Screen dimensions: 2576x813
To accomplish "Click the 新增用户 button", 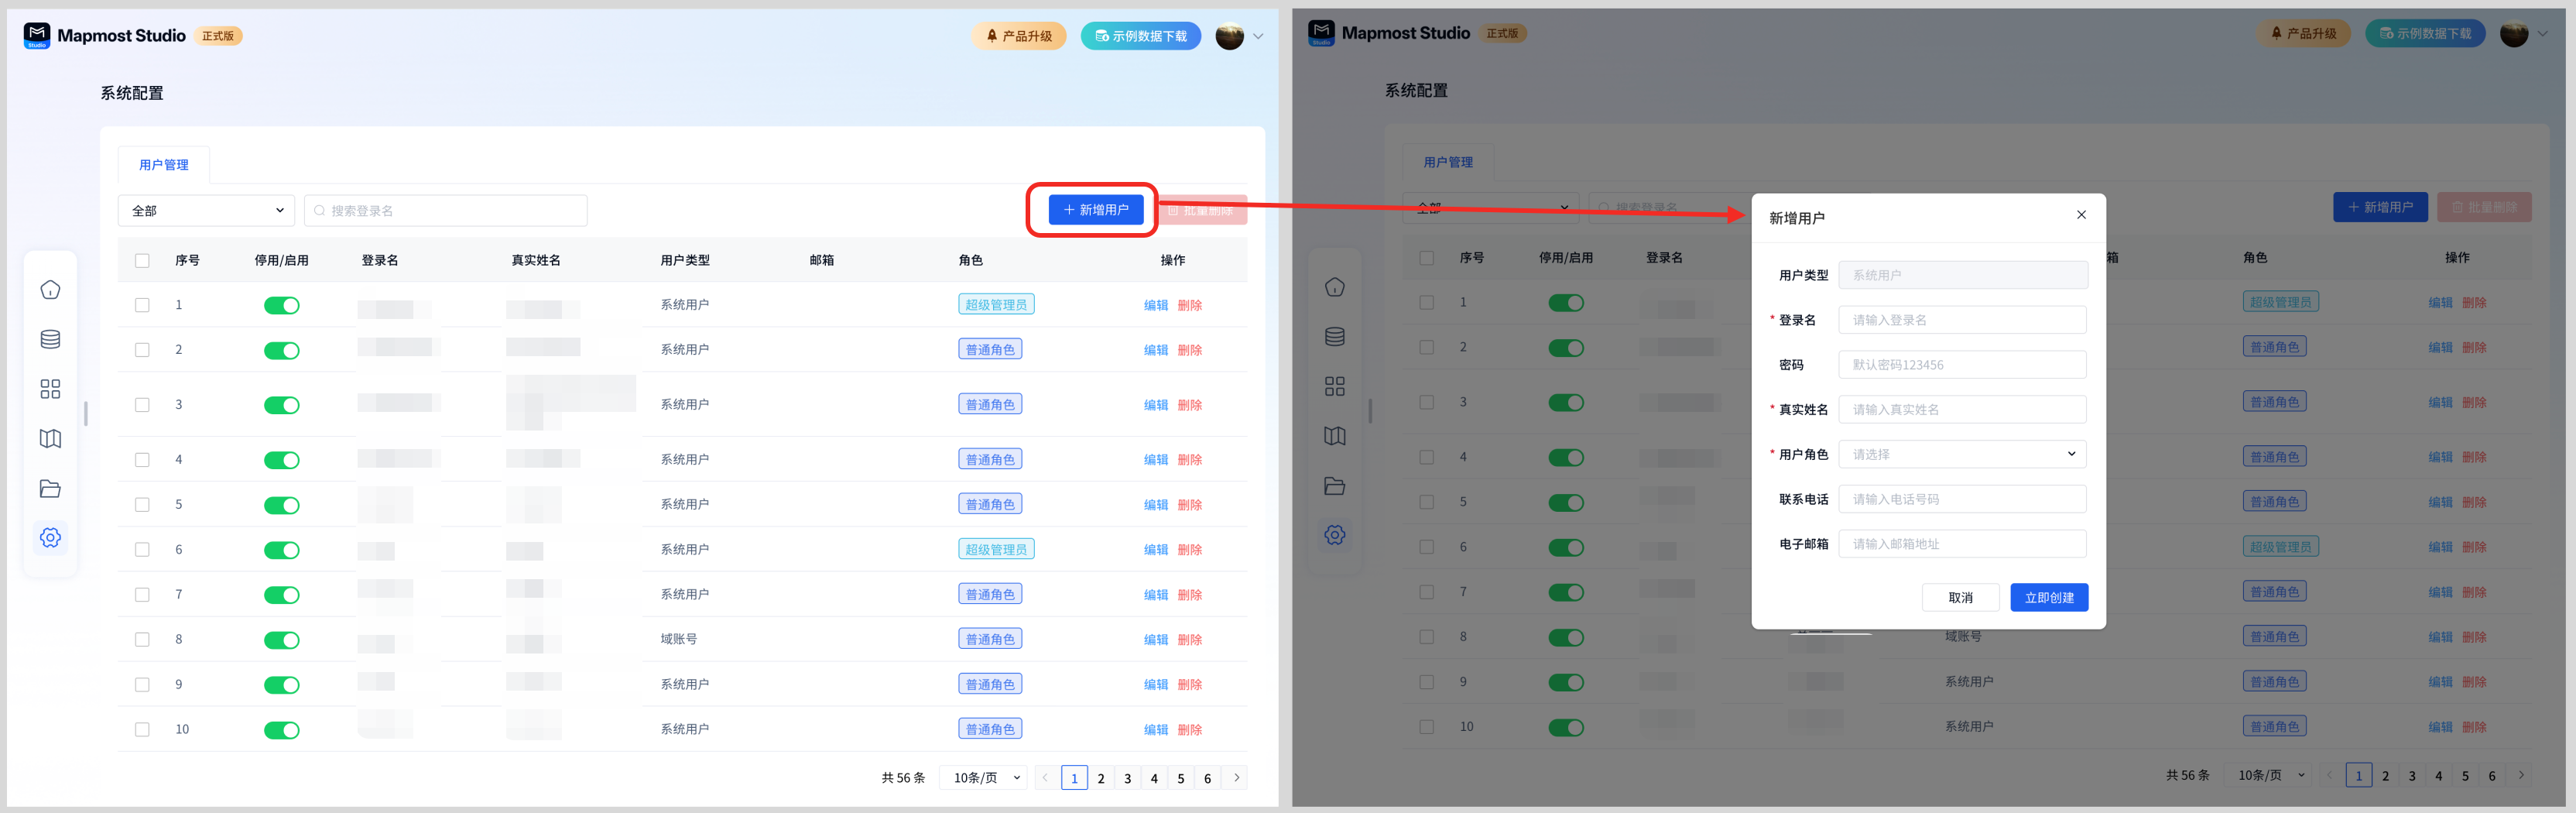I will [x=1095, y=210].
